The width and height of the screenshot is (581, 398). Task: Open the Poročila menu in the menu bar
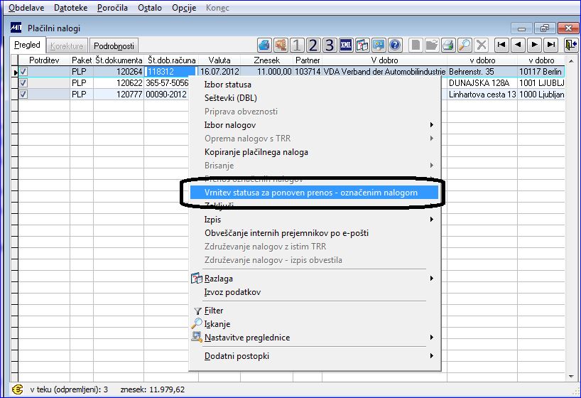click(x=112, y=8)
